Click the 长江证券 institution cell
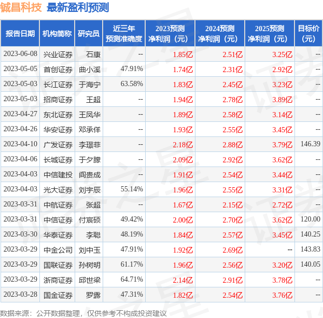The height and width of the screenshot is (318, 323). coord(58,85)
